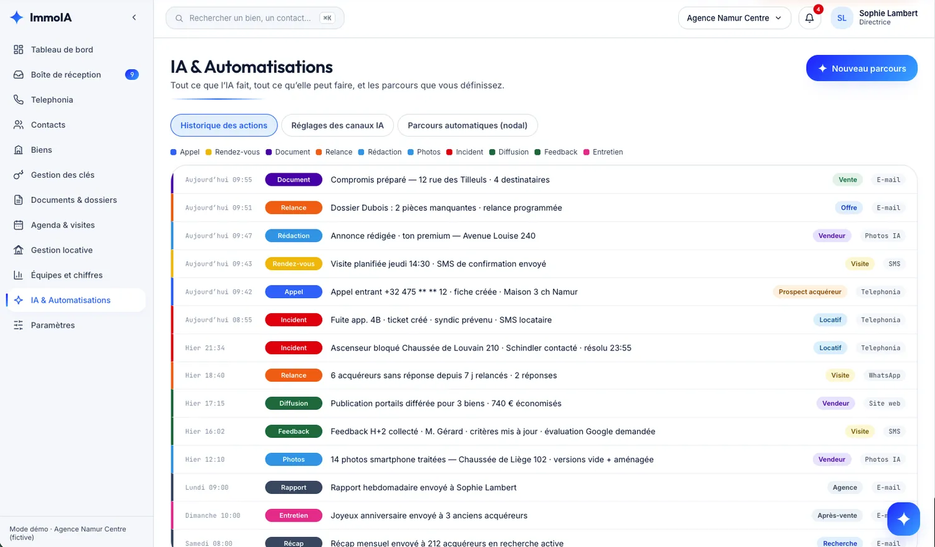
Task: Open the 14 photos smartphone traitées entry
Action: click(544, 460)
